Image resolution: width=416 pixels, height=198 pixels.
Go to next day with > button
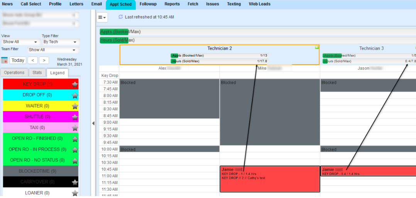pos(44,60)
